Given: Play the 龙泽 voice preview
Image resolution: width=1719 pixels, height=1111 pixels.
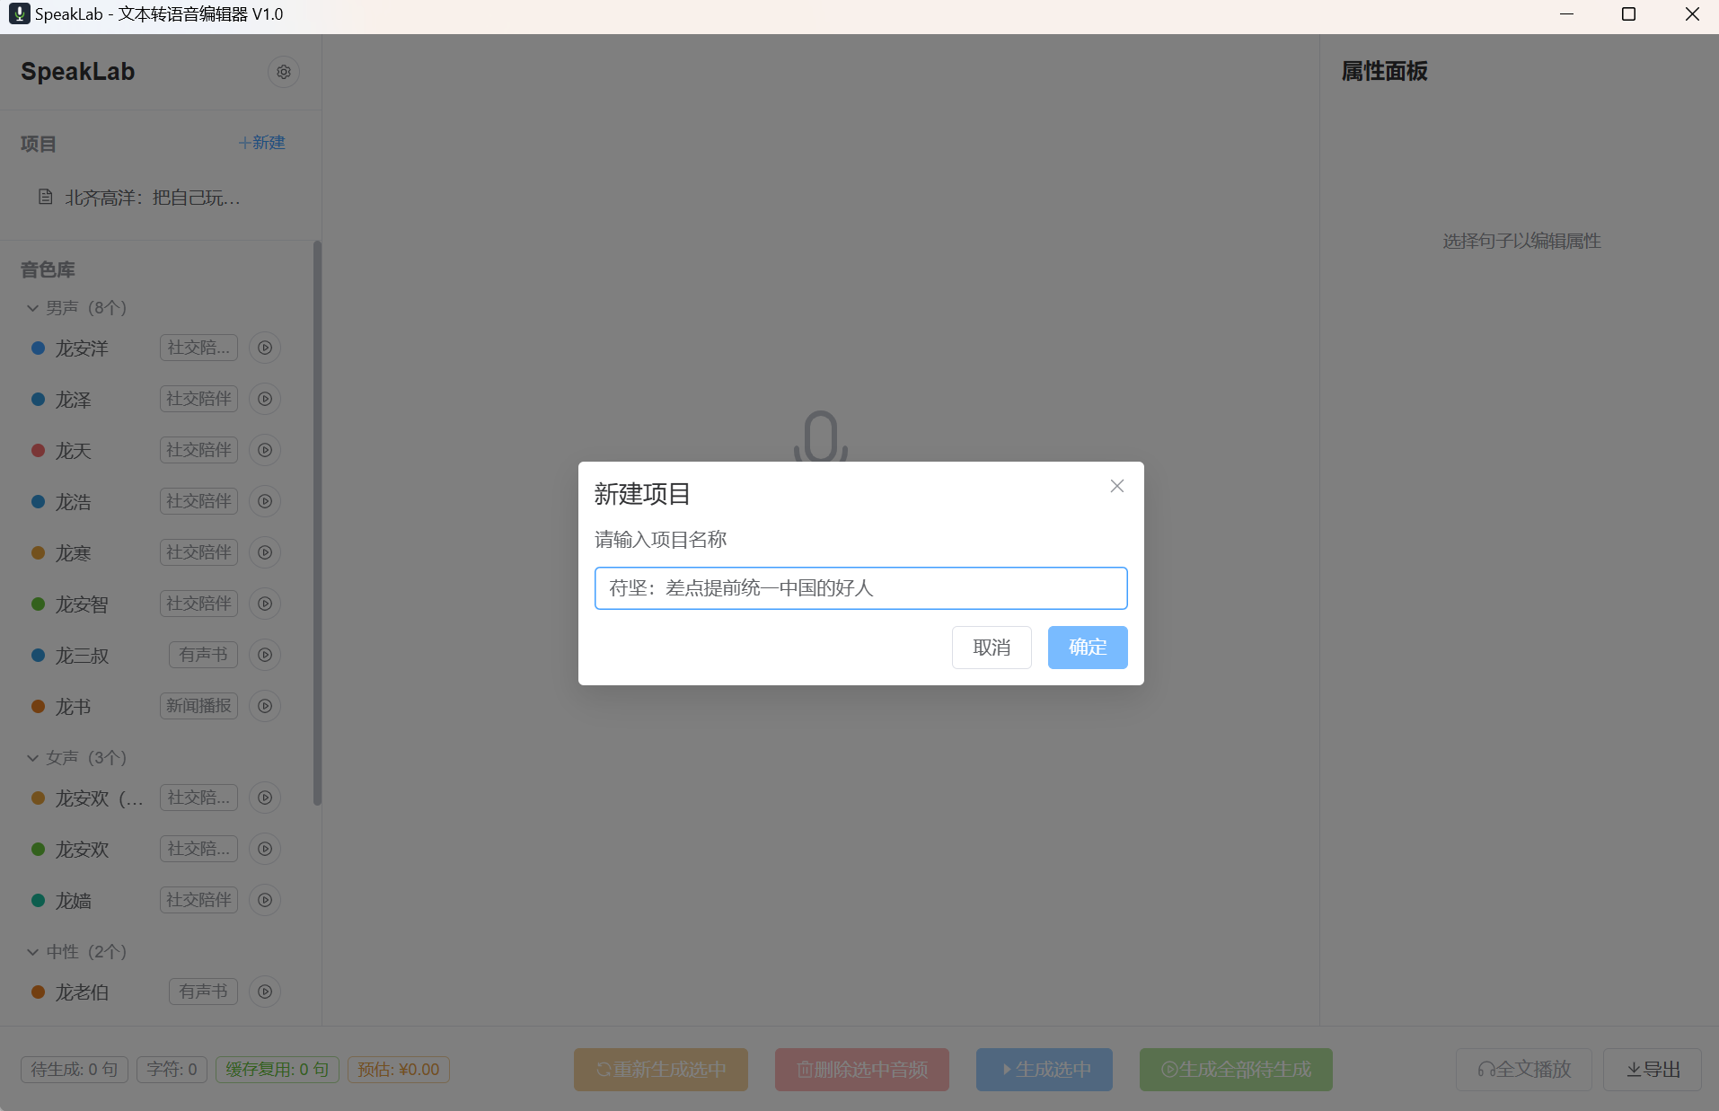Looking at the screenshot, I should point(265,399).
